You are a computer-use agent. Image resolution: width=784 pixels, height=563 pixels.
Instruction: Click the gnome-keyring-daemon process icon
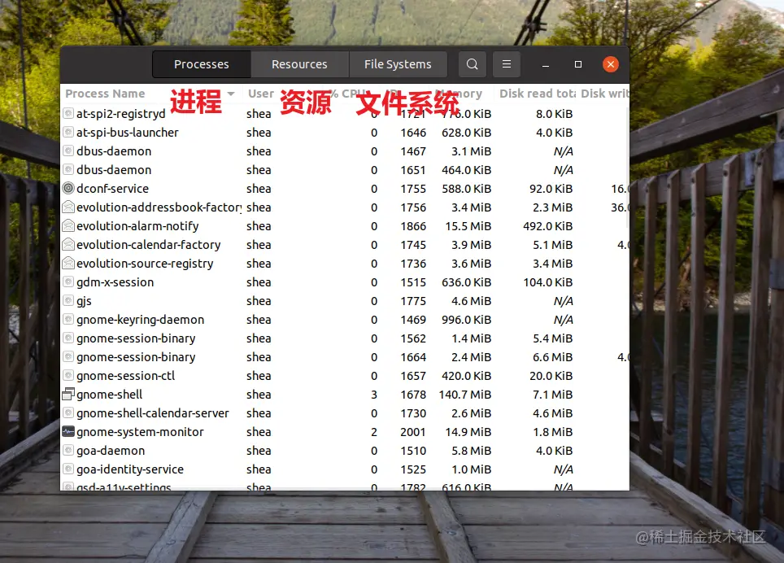tap(68, 320)
